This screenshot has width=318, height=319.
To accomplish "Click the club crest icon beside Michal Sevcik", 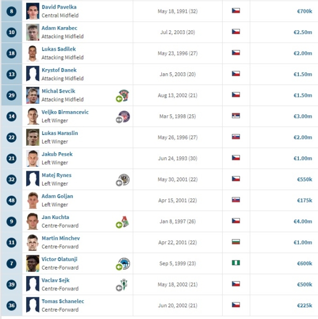I will (x=124, y=95).
